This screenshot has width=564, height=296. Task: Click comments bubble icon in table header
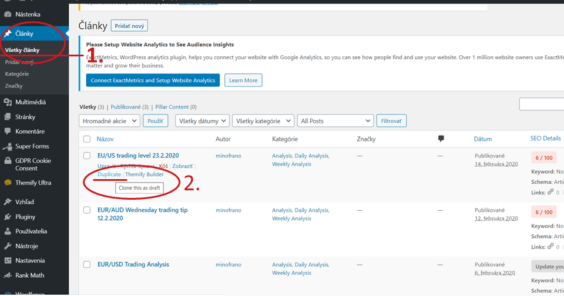coord(441,139)
